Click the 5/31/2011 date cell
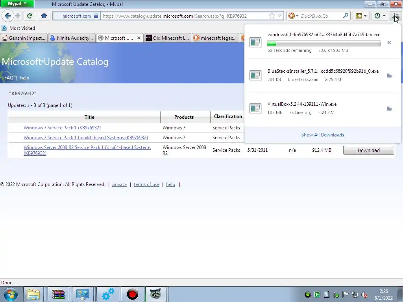The width and height of the screenshot is (403, 302). click(257, 150)
